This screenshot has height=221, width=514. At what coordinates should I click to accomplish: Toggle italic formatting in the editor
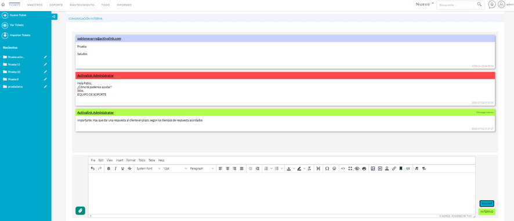[x=115, y=169]
